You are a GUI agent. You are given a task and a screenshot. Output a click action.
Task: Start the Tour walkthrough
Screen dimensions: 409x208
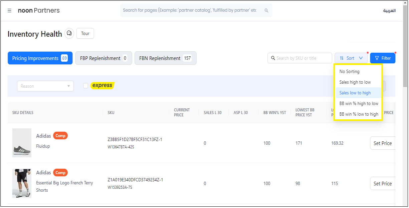pos(85,33)
